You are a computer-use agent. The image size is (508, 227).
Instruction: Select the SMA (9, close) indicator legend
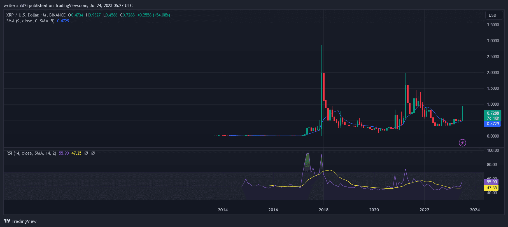coord(30,21)
